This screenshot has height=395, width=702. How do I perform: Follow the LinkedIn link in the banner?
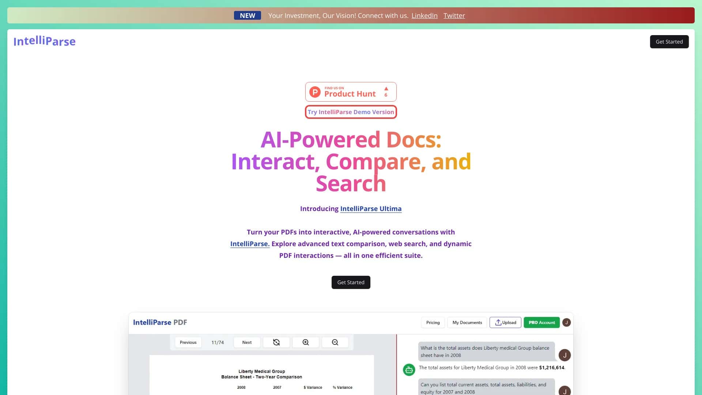point(424,15)
